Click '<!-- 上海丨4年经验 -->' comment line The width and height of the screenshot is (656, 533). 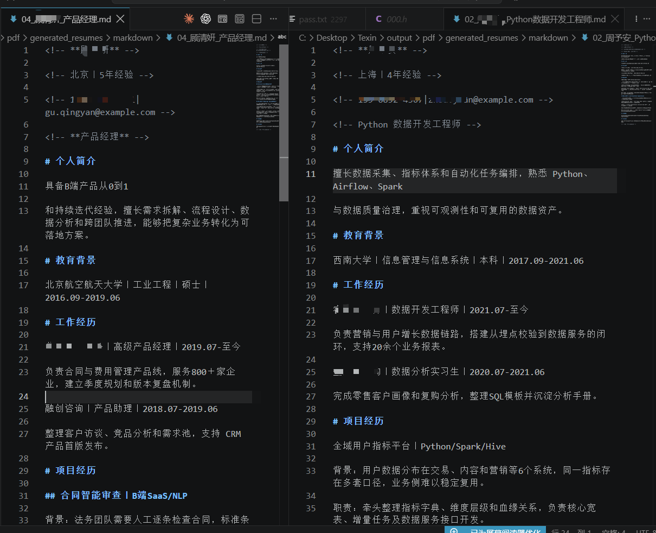pos(387,75)
